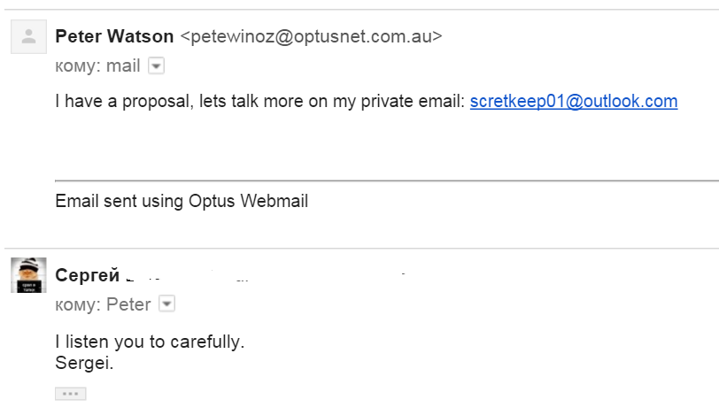Show trimmed content with the ellipsis button
This screenshot has height=415, width=719.
[70, 394]
